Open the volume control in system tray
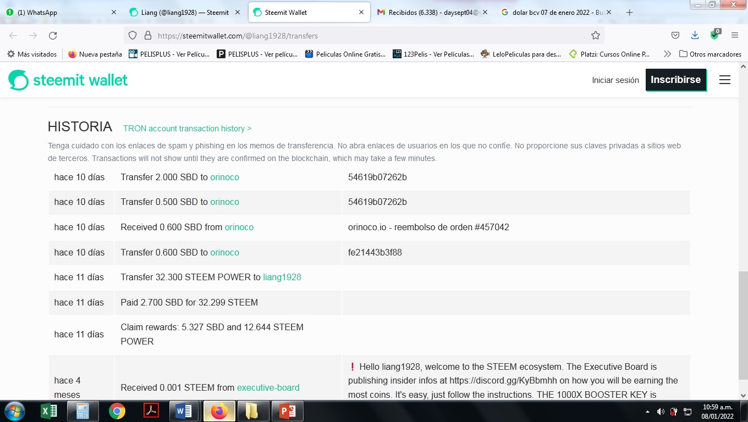The height and width of the screenshot is (422, 748). tap(661, 412)
